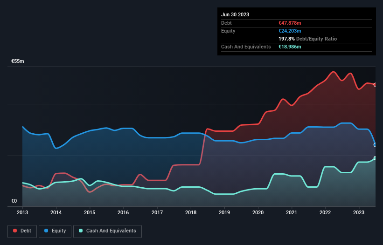Viewport: 383px width, 245px height.
Task: Toggle the Cash And Equivalents legend button
Action: pos(107,231)
